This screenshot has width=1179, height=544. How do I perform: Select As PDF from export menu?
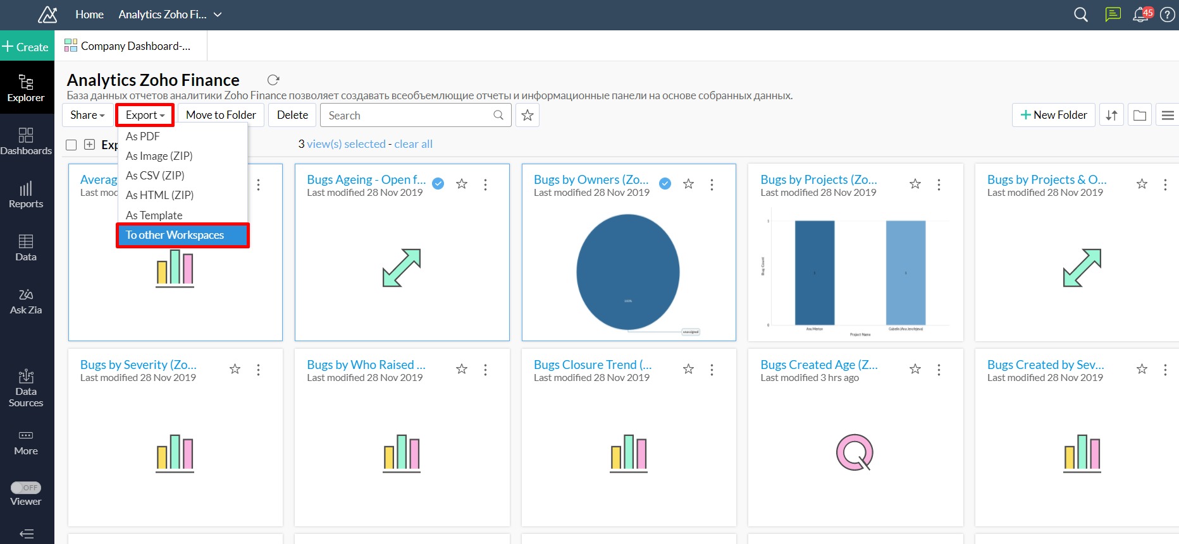point(143,136)
